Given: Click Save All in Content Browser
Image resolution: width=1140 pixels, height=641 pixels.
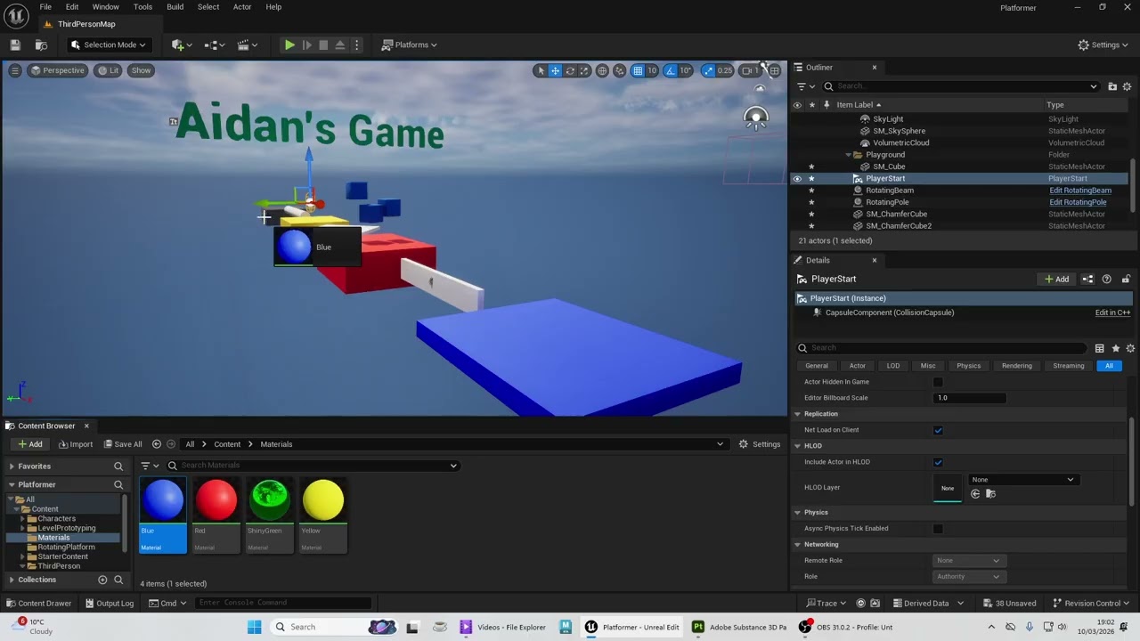Looking at the screenshot, I should 122,444.
